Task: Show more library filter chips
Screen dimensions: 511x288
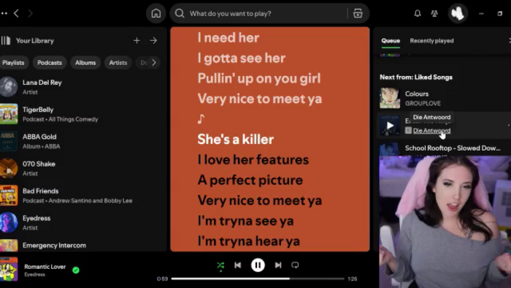Action: pyautogui.click(x=154, y=62)
